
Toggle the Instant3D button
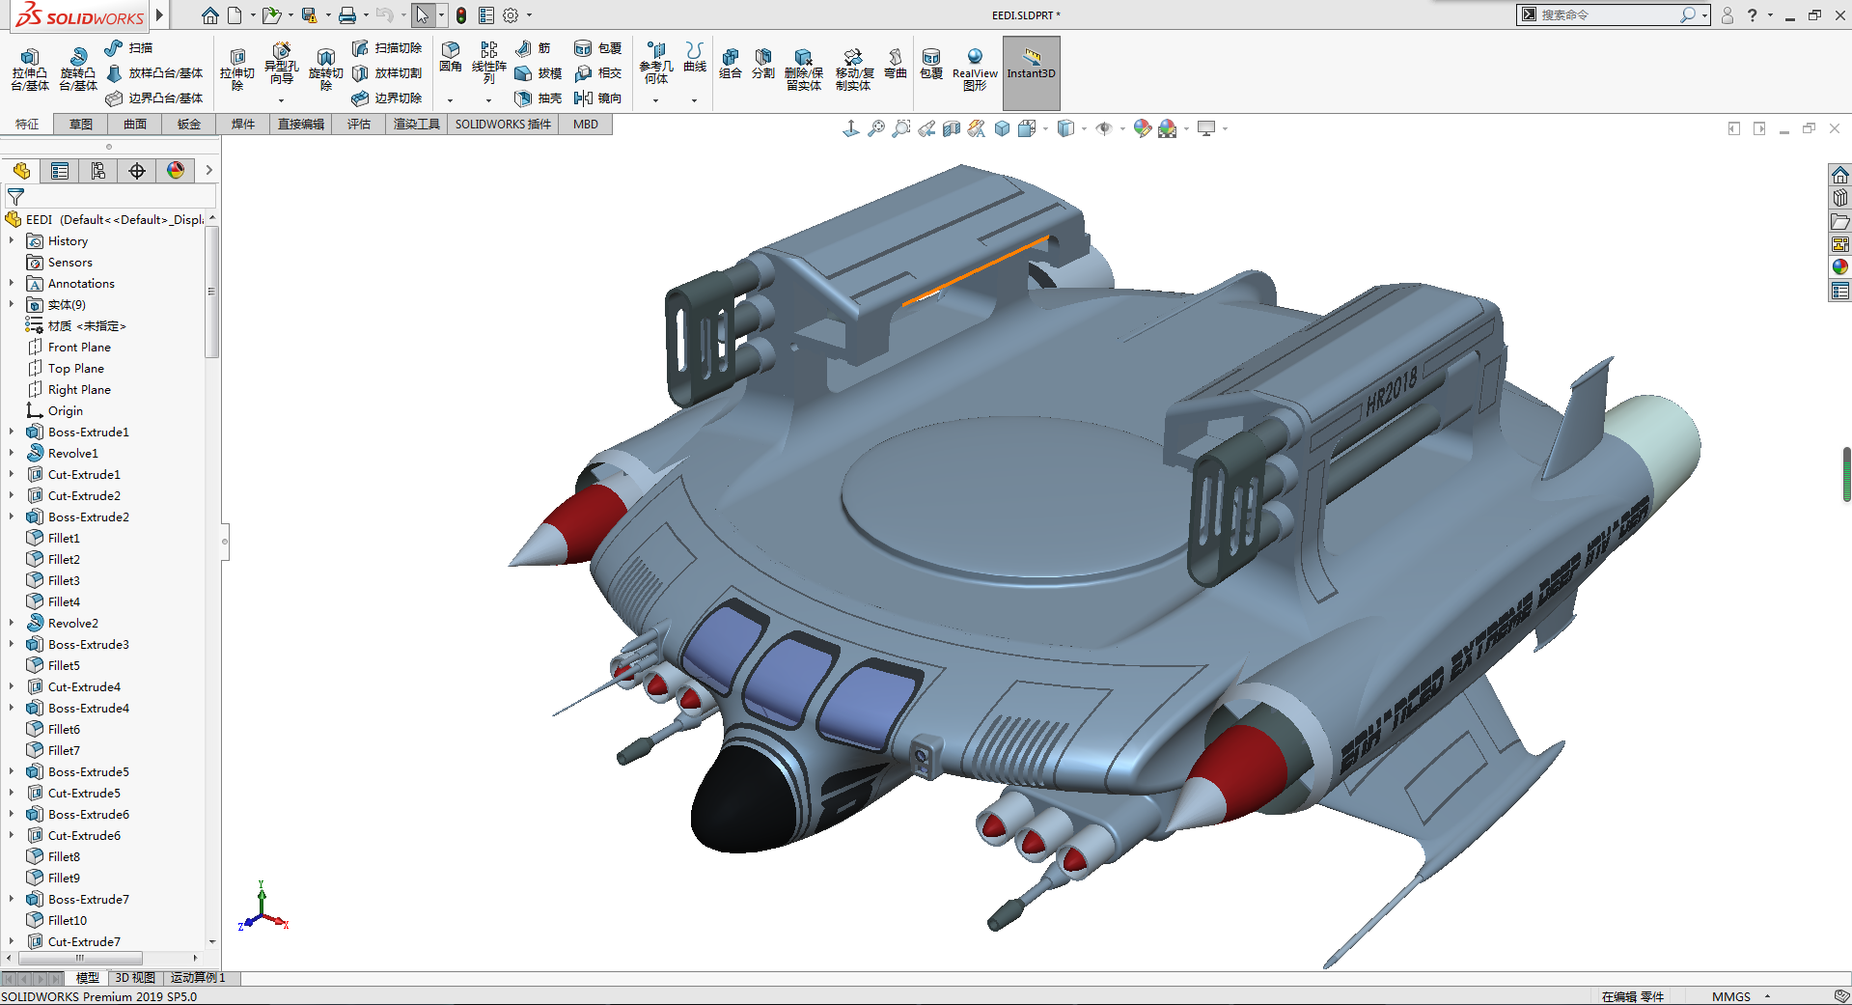[1032, 72]
